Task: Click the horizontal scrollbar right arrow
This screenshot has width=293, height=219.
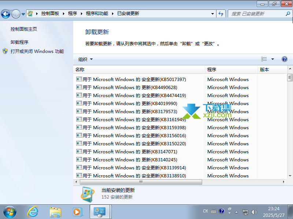Action: point(283,182)
